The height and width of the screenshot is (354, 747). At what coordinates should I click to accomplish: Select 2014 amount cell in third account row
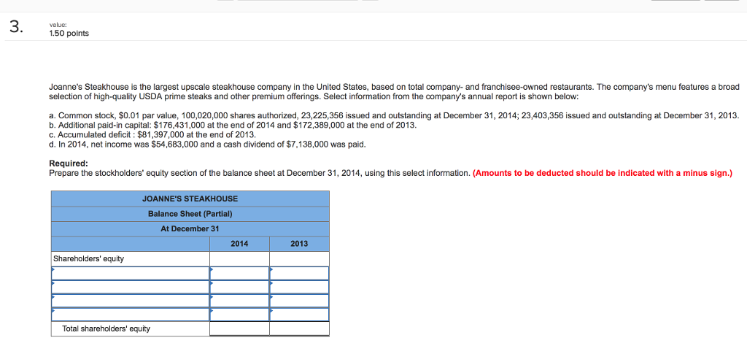(x=239, y=301)
